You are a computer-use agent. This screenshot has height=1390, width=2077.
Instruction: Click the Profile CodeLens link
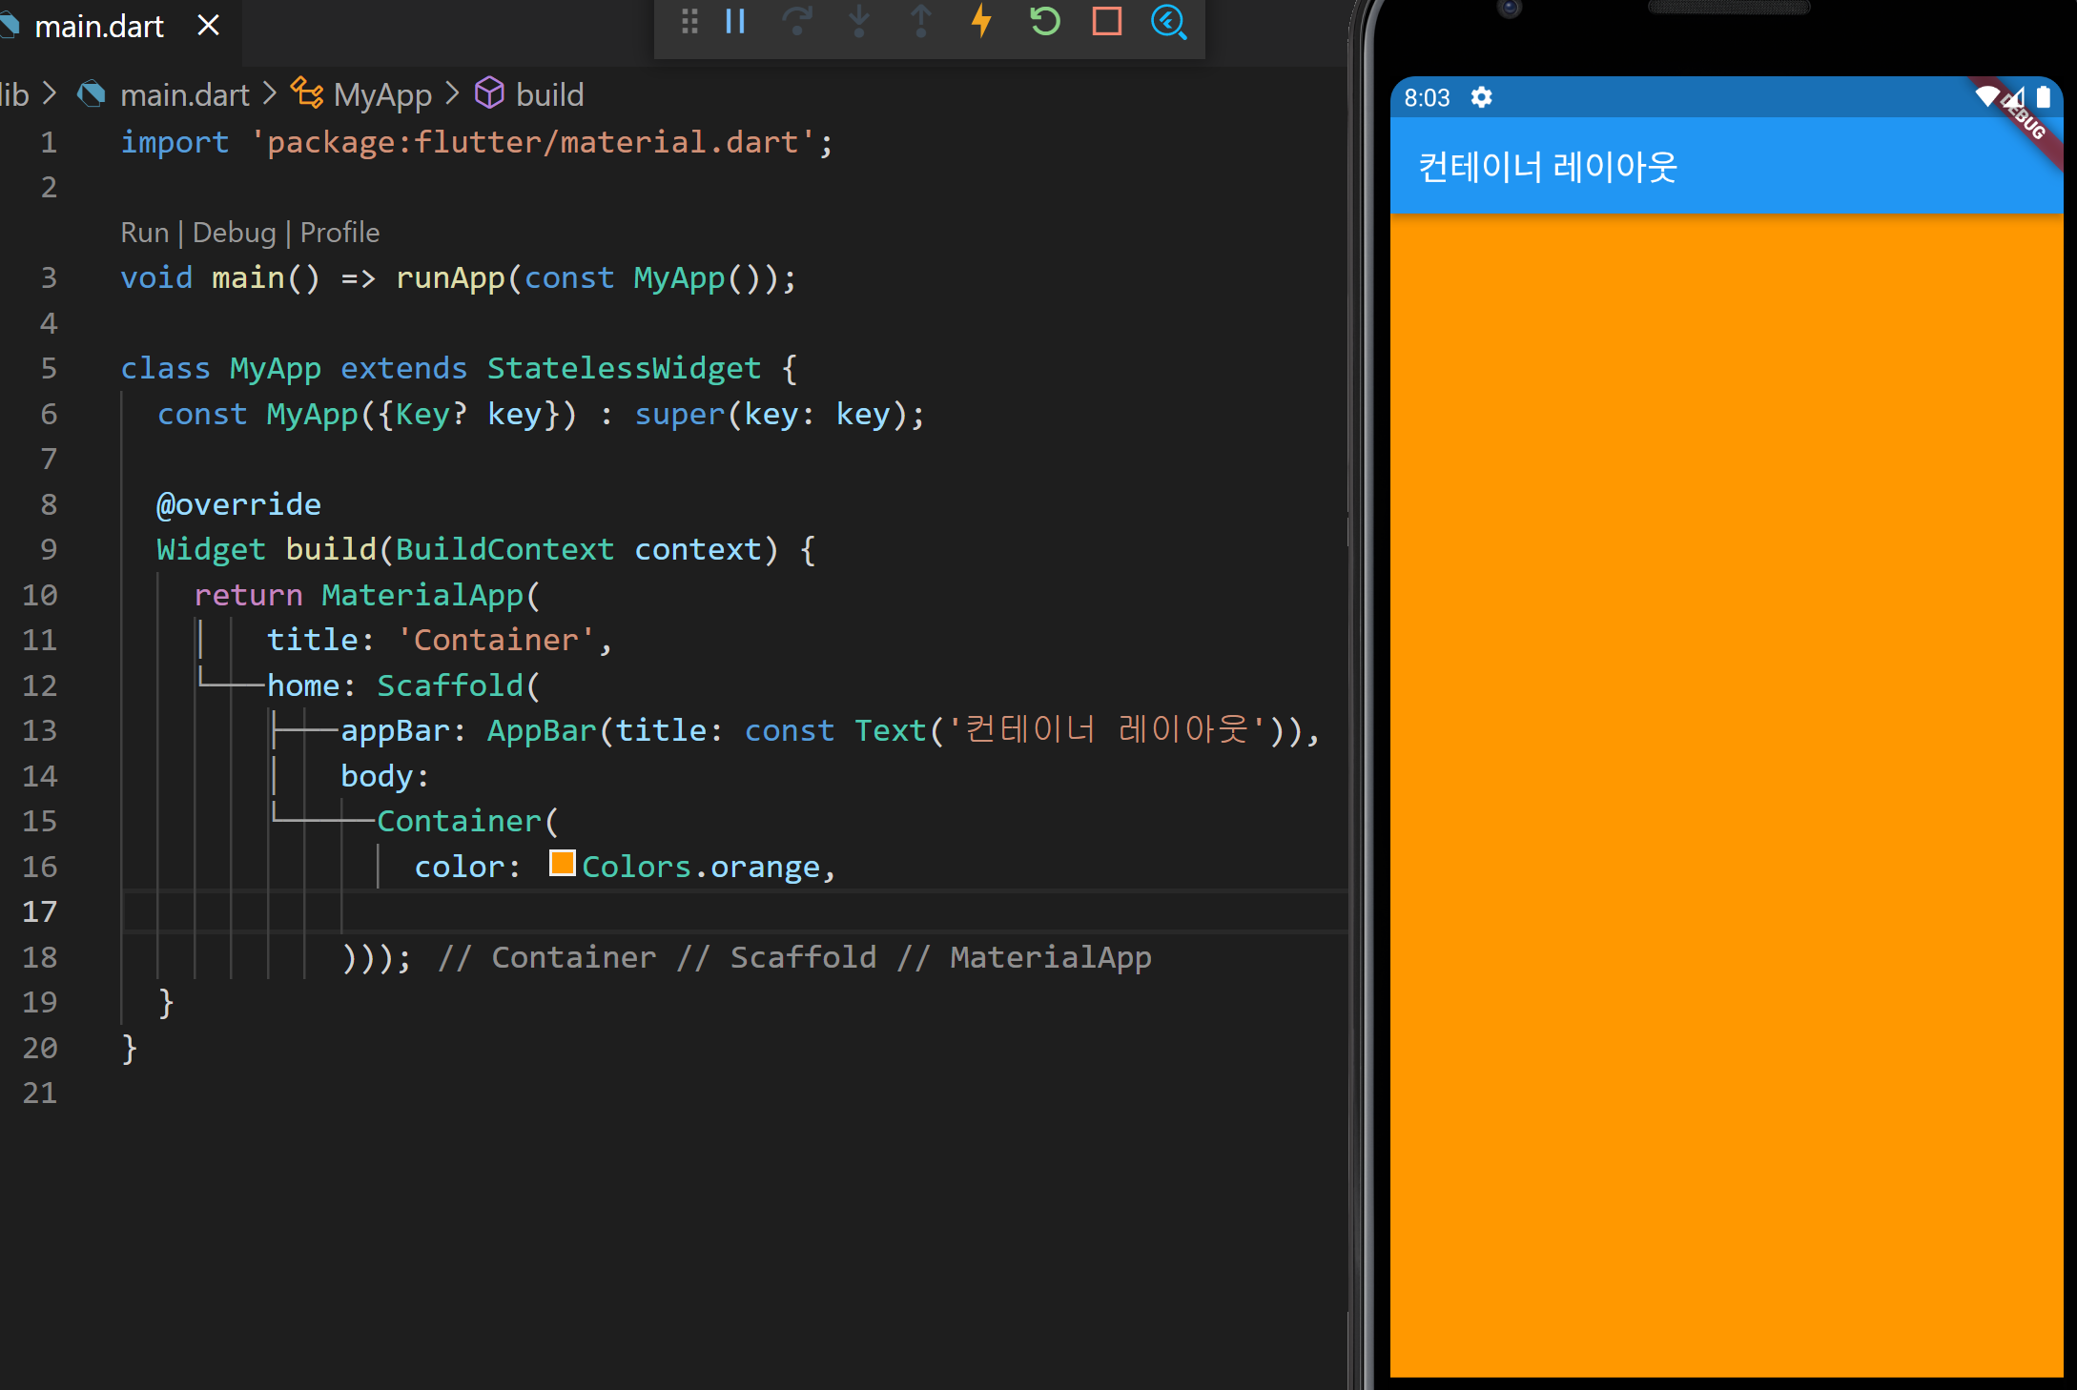click(339, 233)
